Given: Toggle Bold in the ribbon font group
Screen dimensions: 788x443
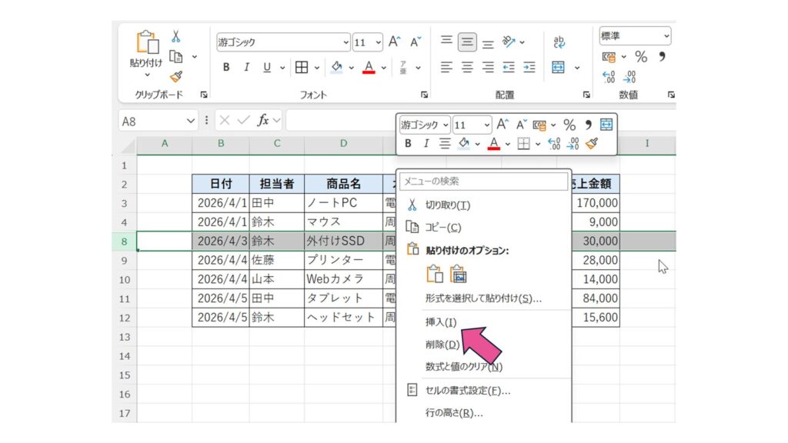Looking at the screenshot, I should point(226,67).
